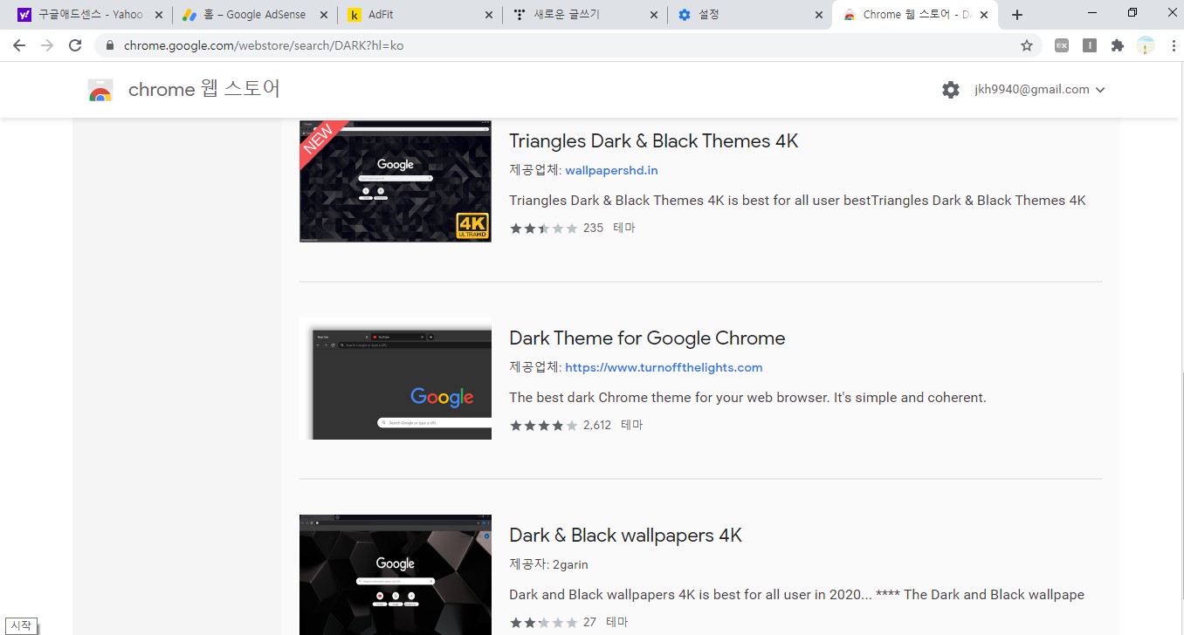Switch to the AdFit tab
This screenshot has height=635, width=1184.
[419, 15]
